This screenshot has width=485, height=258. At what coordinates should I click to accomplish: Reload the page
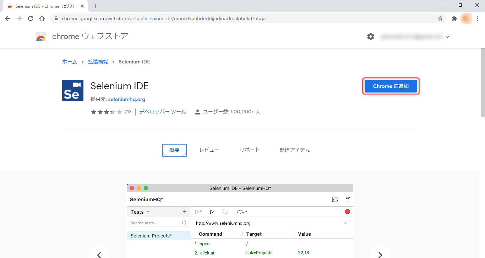click(31, 18)
